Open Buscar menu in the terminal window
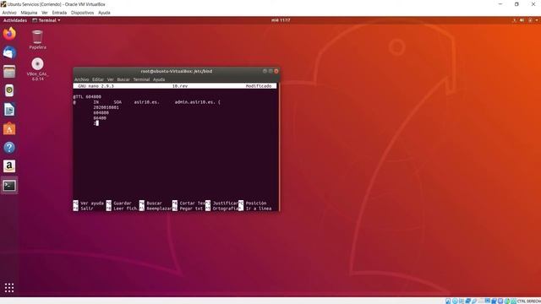This screenshot has width=541, height=304. coord(123,79)
